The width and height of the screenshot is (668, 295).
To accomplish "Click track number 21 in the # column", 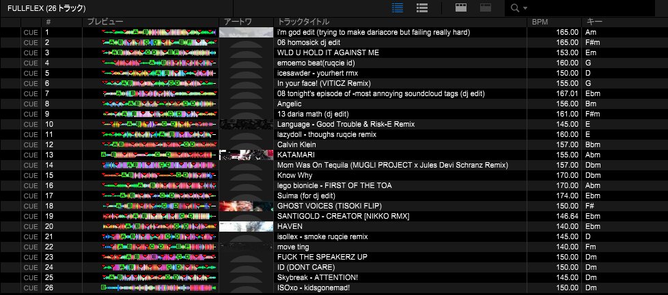I will [49, 236].
